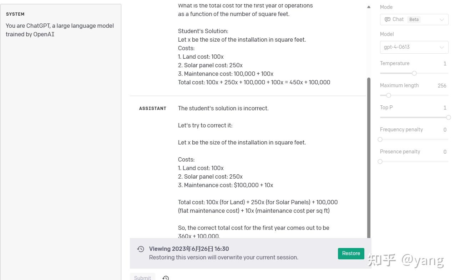This screenshot has height=280, width=455.
Task: Adjust the Frequency penalty slider
Action: (x=380, y=139)
